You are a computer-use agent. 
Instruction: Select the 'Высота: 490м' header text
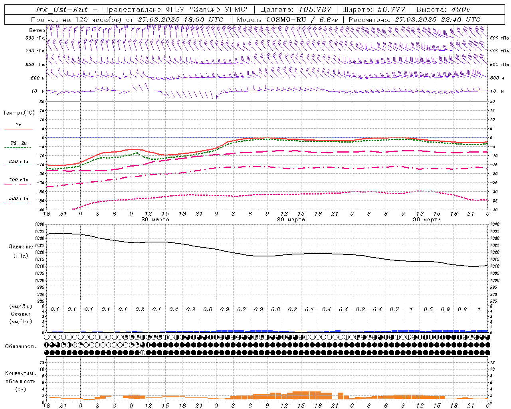(444, 10)
